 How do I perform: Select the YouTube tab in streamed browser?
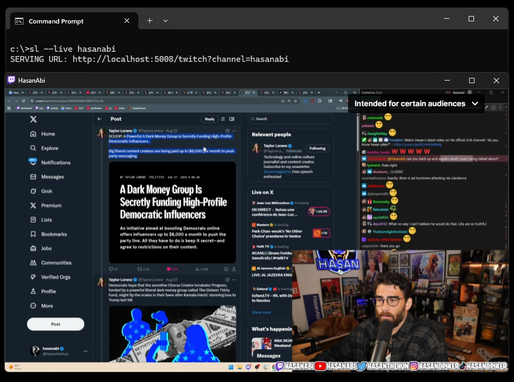[93, 92]
